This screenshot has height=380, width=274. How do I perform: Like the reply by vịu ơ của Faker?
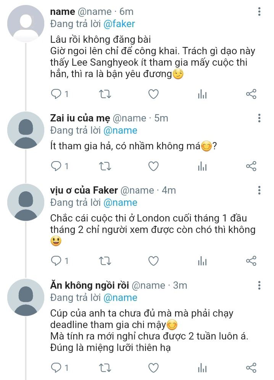point(153,261)
